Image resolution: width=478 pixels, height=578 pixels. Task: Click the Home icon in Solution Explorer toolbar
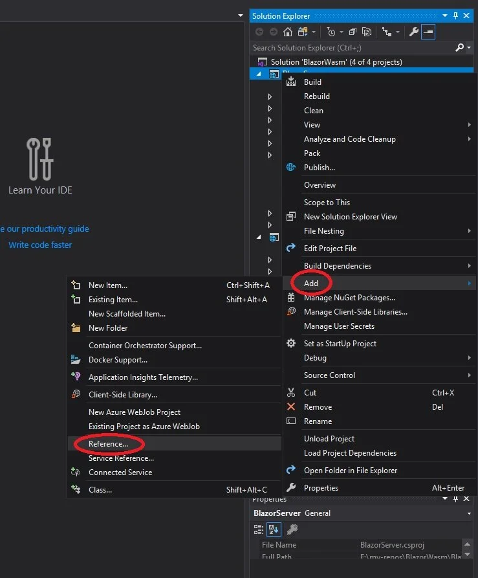(x=288, y=32)
